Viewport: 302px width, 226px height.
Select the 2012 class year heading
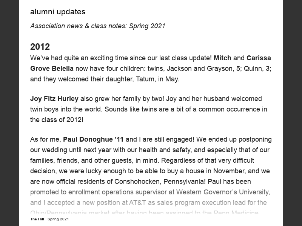pyautogui.click(x=40, y=47)
